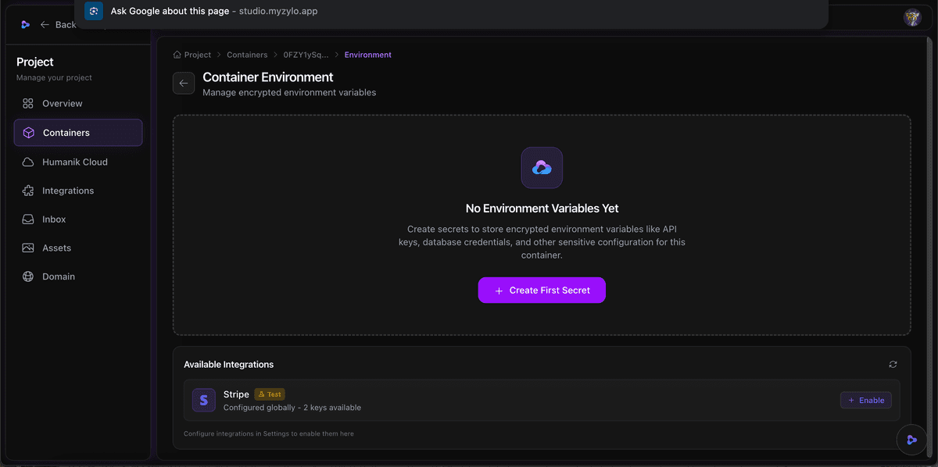Open Containers from the breadcrumb
This screenshot has height=467, width=938.
pyautogui.click(x=247, y=54)
